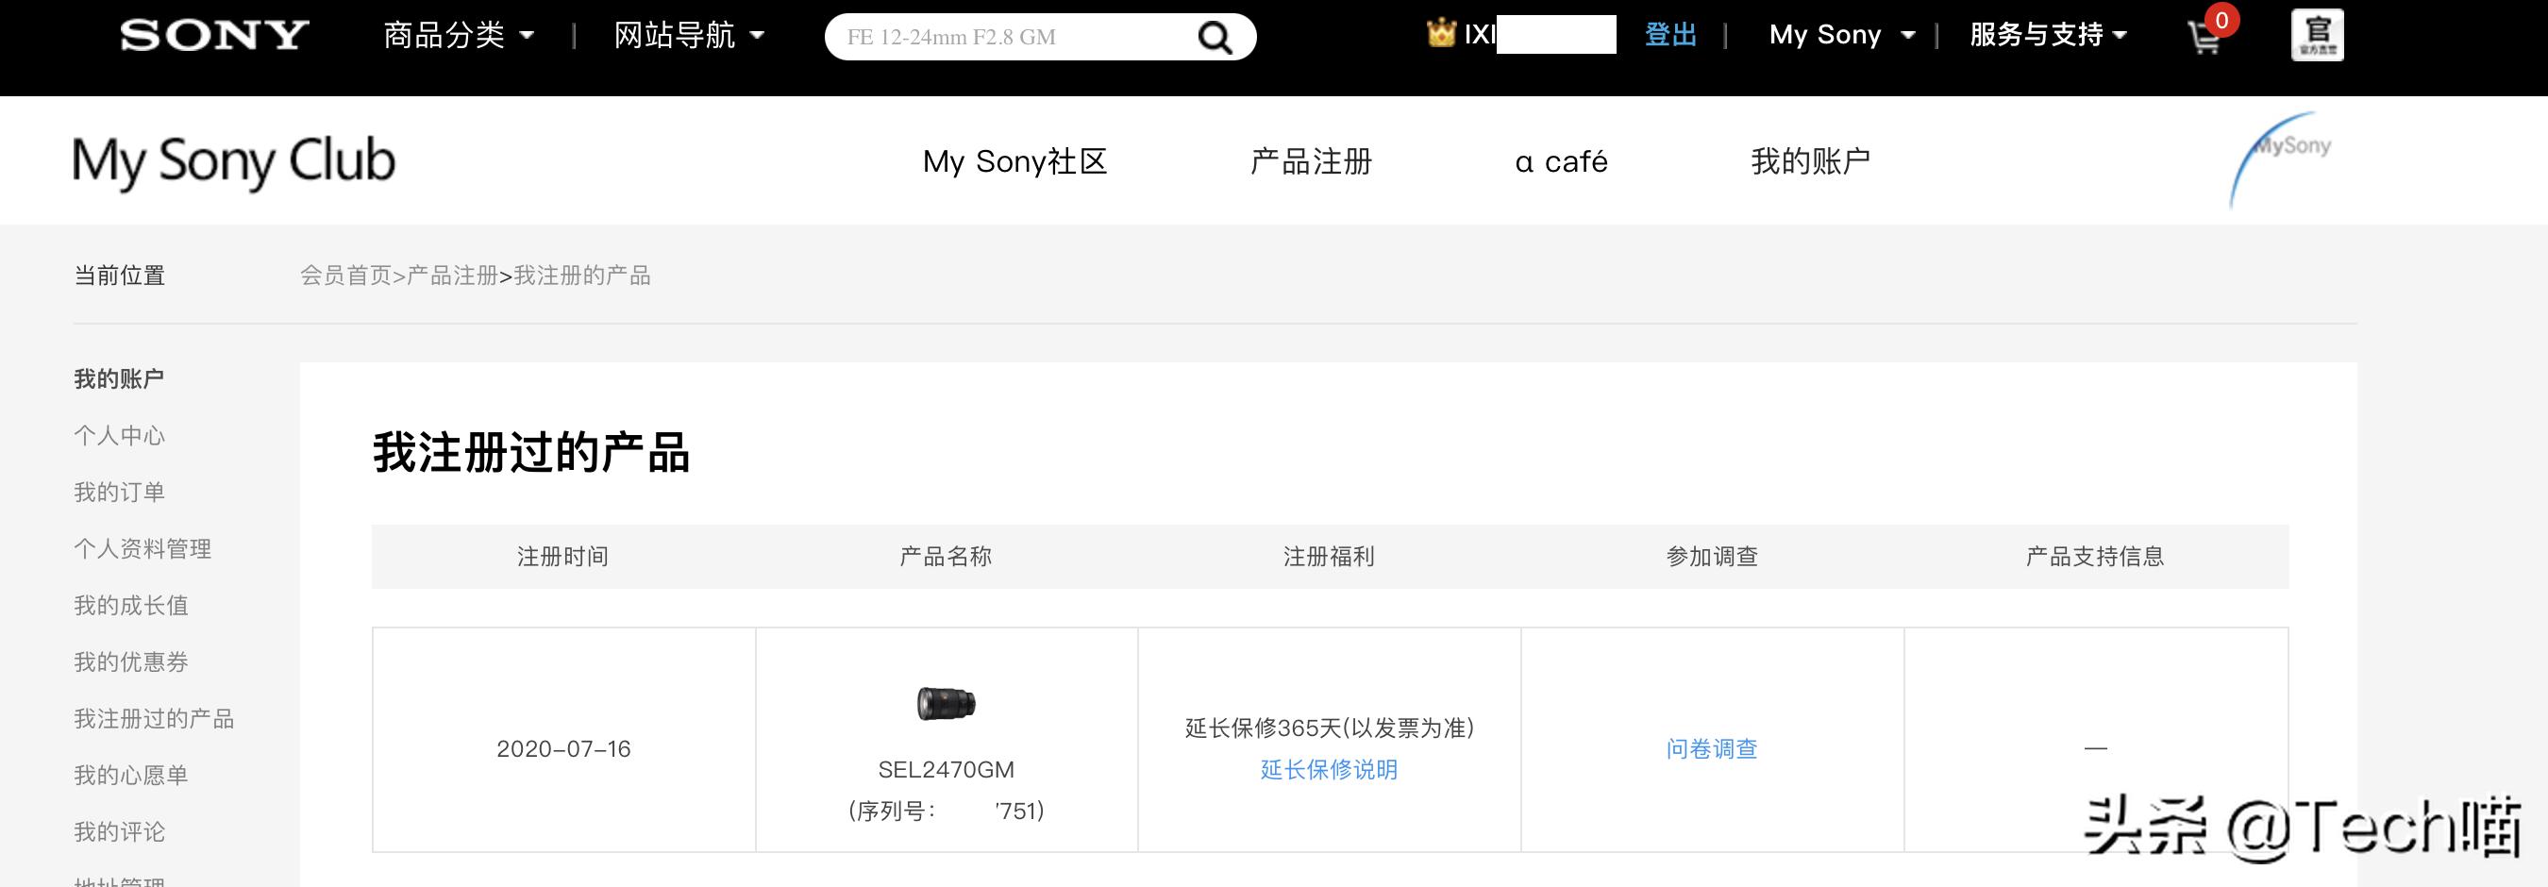Open the shopping cart icon
Image resolution: width=2548 pixels, height=887 pixels.
(x=2204, y=38)
